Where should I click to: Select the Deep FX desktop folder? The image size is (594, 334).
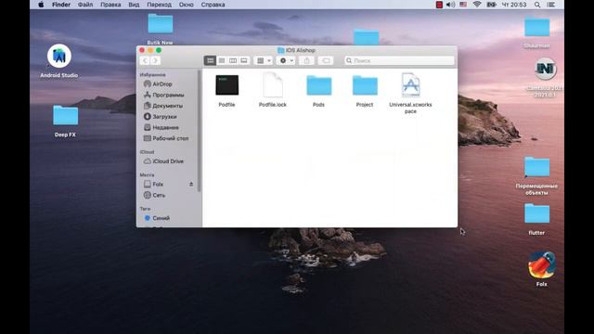pos(66,115)
